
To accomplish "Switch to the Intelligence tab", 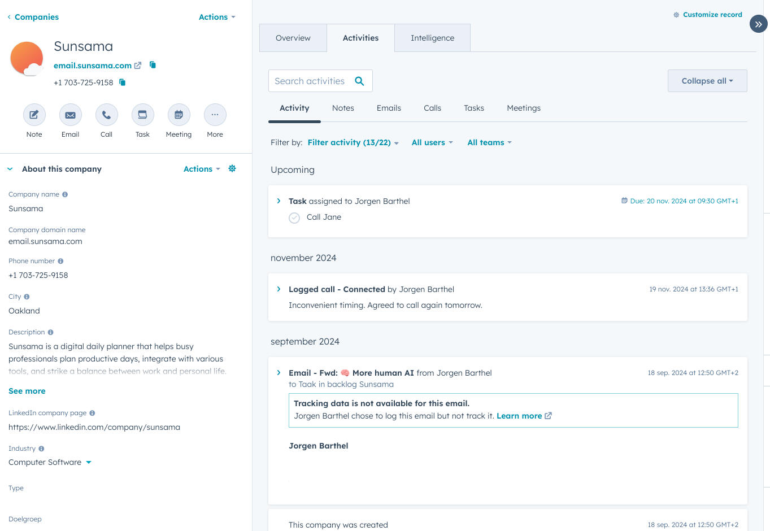I will point(432,38).
